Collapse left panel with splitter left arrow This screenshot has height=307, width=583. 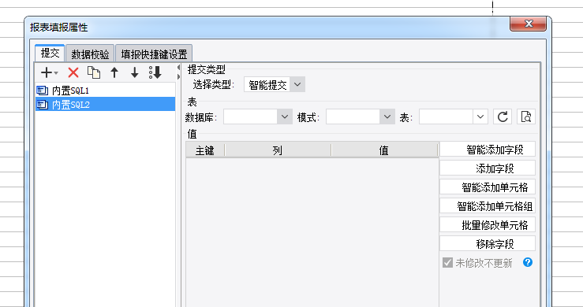pyautogui.click(x=178, y=68)
